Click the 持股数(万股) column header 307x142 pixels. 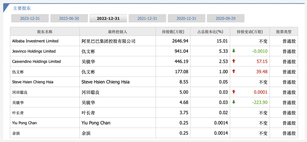[x=173, y=32]
